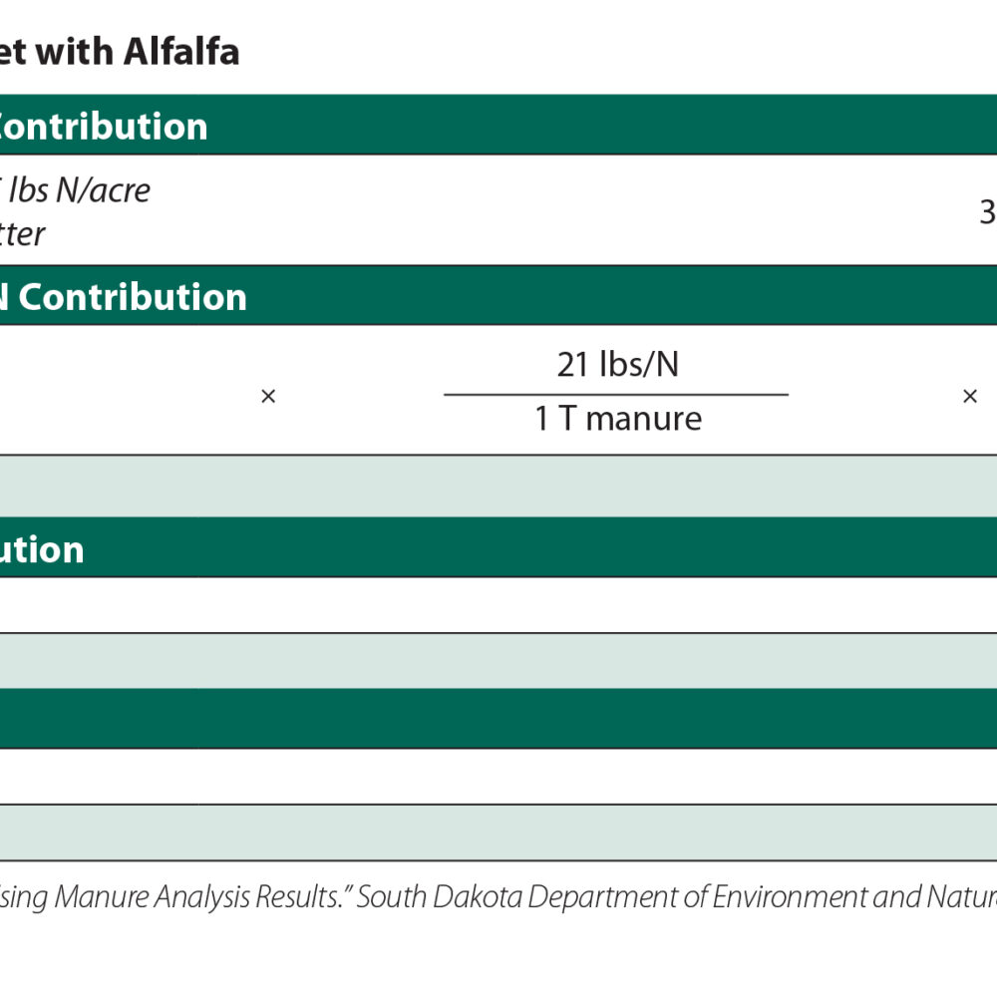Click the multiplication sign right of the fraction
The image size is (997, 997).
pos(969,397)
